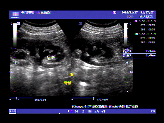Click the mirrored R flip icon
Screen dimensions: 164x123
(x=76, y=111)
